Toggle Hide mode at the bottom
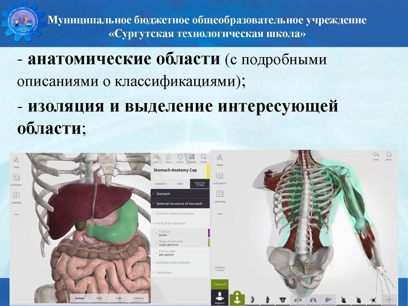 99,298
